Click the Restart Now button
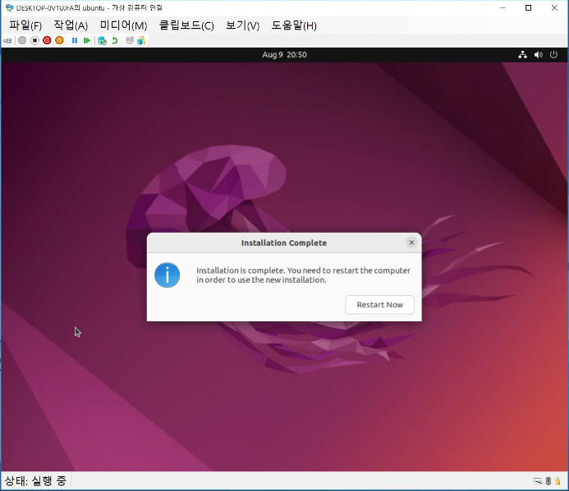Screen dimensions: 569x491 379,305
